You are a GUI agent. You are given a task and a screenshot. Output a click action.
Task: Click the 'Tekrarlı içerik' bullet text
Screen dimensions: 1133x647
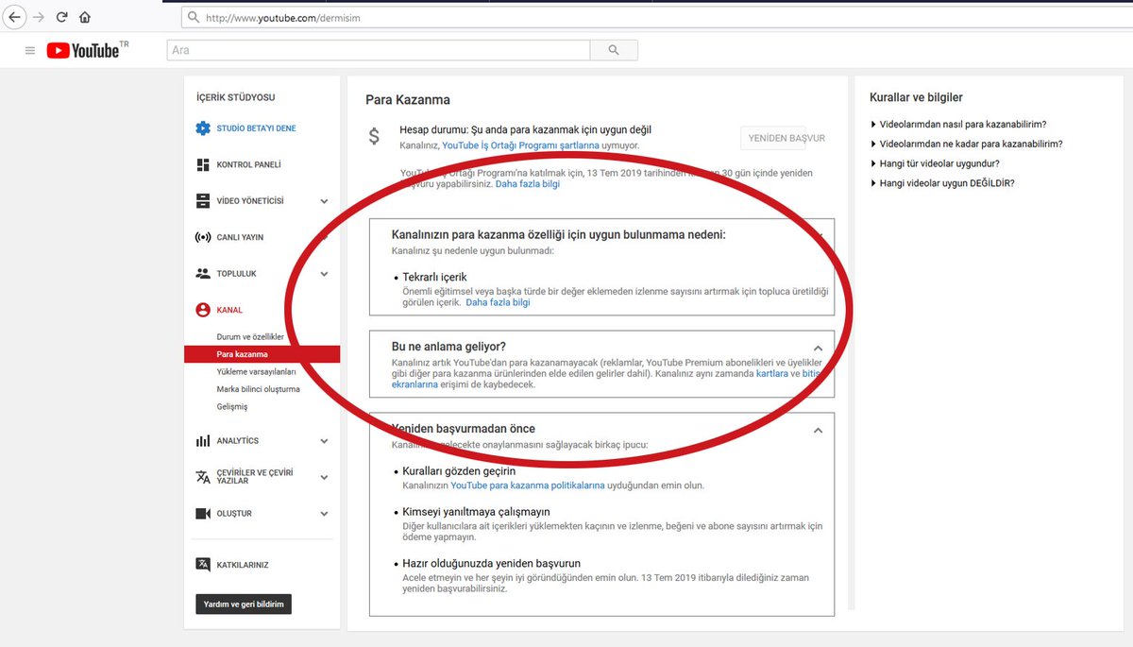(x=434, y=277)
